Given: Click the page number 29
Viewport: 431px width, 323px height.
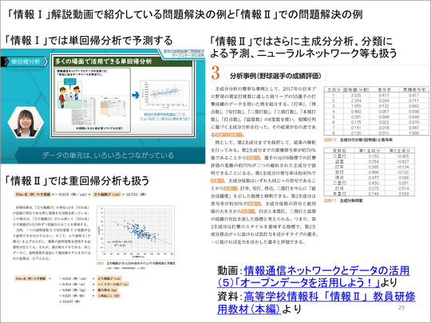Looking at the screenshot, I should [401, 308].
